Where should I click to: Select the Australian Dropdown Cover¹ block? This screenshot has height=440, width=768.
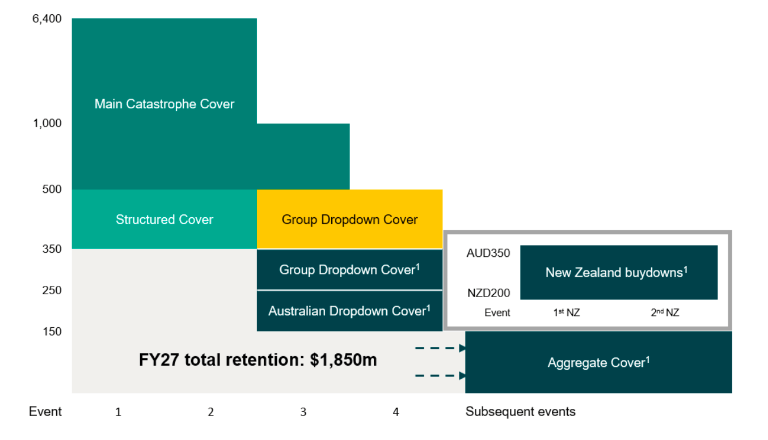point(349,311)
